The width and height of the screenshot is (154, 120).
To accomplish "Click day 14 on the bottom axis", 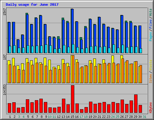I will tap(68, 117).
